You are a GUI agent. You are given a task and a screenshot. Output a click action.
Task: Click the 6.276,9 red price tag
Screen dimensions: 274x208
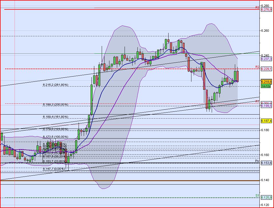(x=266, y=9)
